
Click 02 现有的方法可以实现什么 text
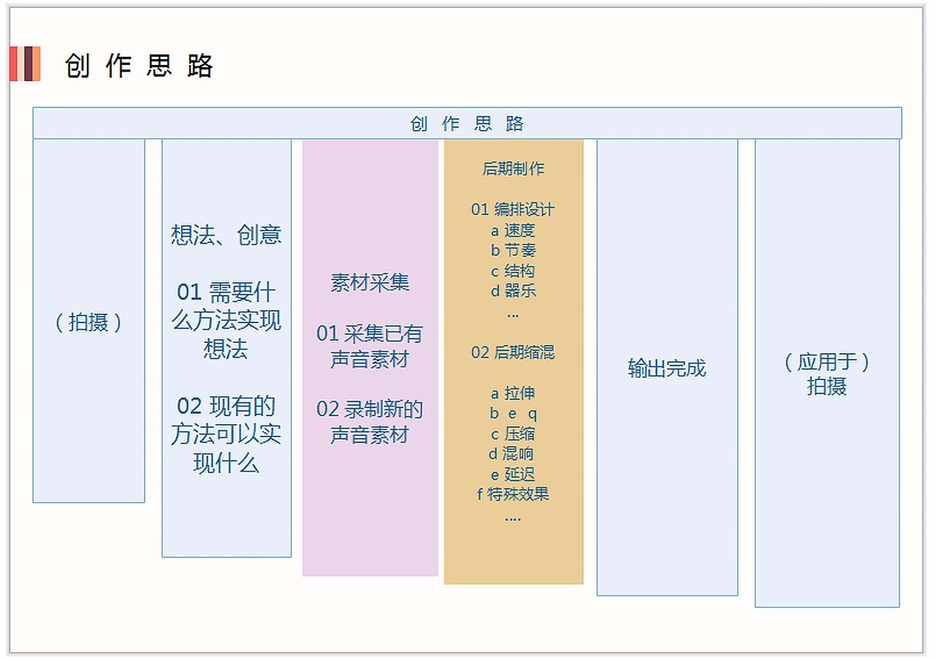pyautogui.click(x=226, y=434)
